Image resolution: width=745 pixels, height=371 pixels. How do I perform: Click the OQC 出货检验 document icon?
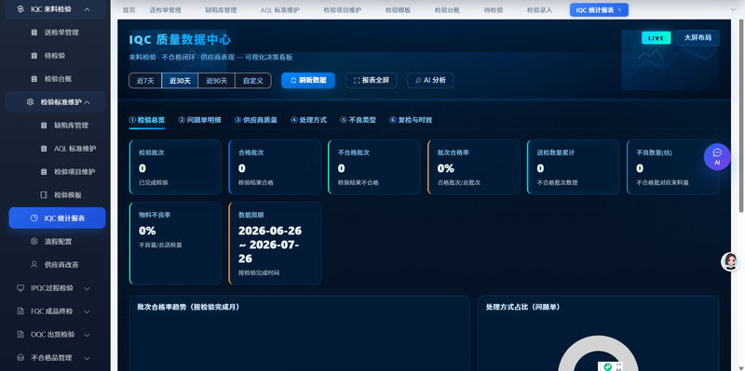(20, 335)
